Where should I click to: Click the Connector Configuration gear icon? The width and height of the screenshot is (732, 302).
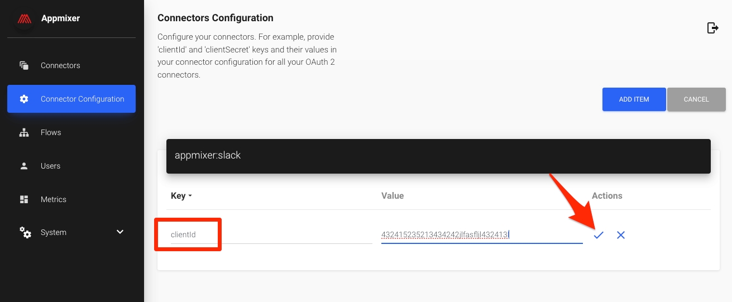coord(24,99)
